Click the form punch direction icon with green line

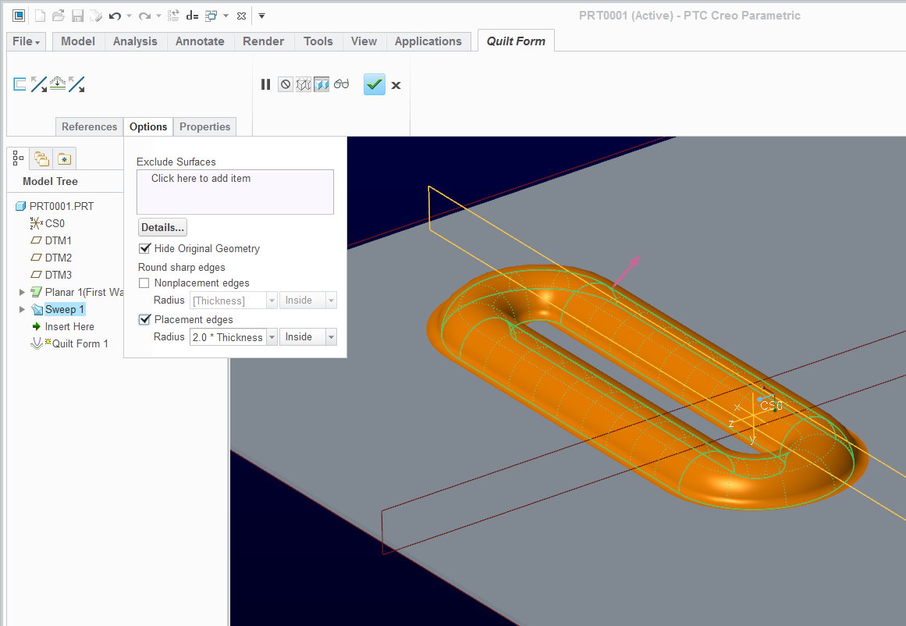tap(58, 84)
